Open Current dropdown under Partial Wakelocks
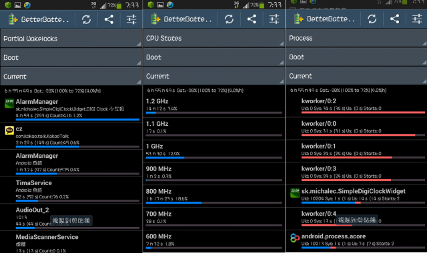 pyautogui.click(x=71, y=77)
